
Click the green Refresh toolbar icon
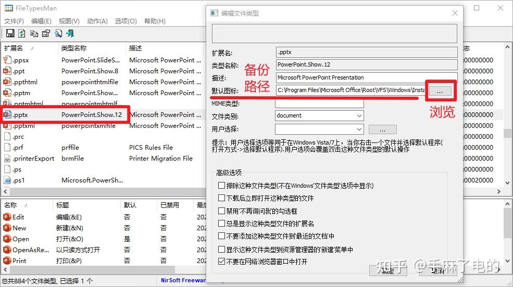[x=22, y=33]
